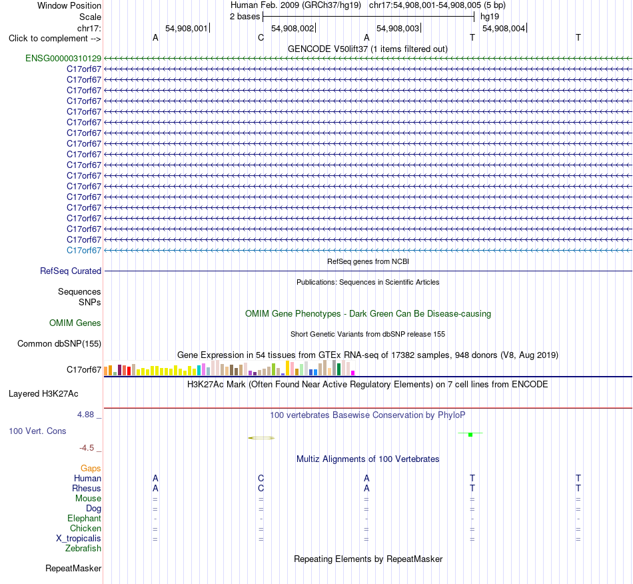Click the RepeatMasker track label
The image size is (633, 584).
point(73,568)
